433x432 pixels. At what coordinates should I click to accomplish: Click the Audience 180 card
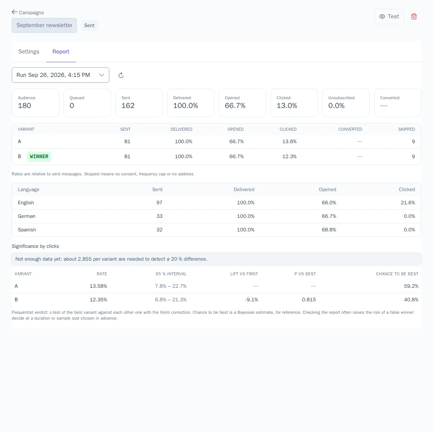pyautogui.click(x=35, y=103)
